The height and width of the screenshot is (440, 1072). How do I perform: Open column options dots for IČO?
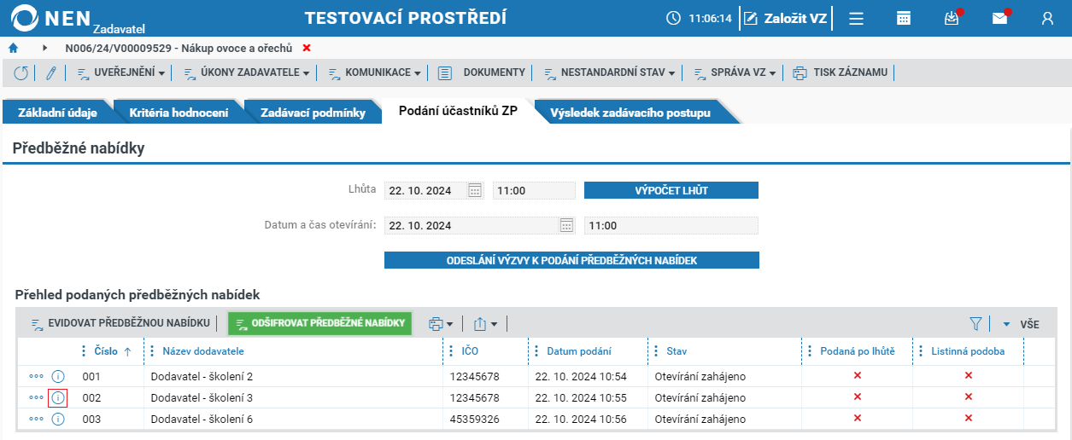[450, 351]
